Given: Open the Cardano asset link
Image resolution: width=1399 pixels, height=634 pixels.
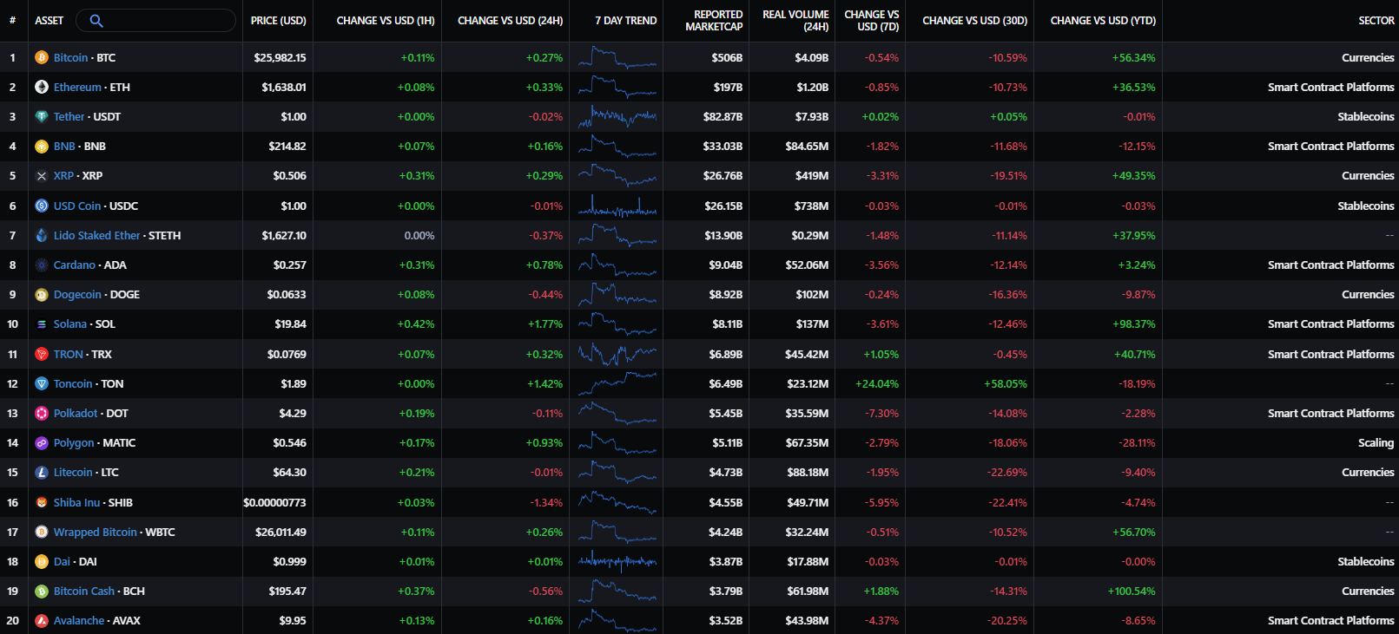Looking at the screenshot, I should (75, 265).
